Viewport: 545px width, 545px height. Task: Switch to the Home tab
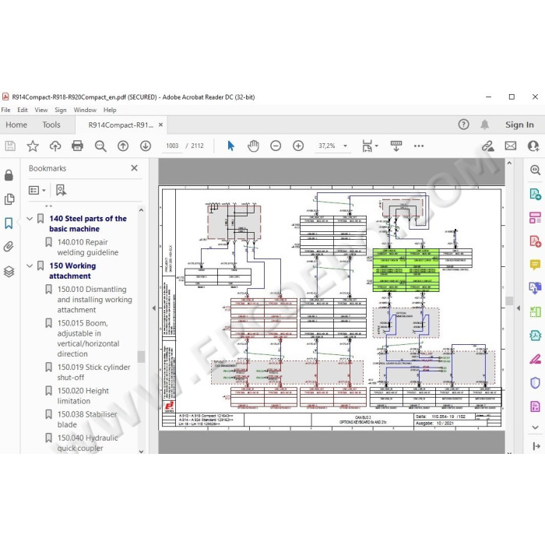[x=16, y=125]
